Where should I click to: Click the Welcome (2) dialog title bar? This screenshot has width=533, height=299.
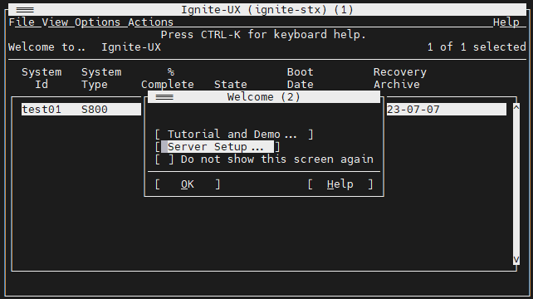[264, 97]
